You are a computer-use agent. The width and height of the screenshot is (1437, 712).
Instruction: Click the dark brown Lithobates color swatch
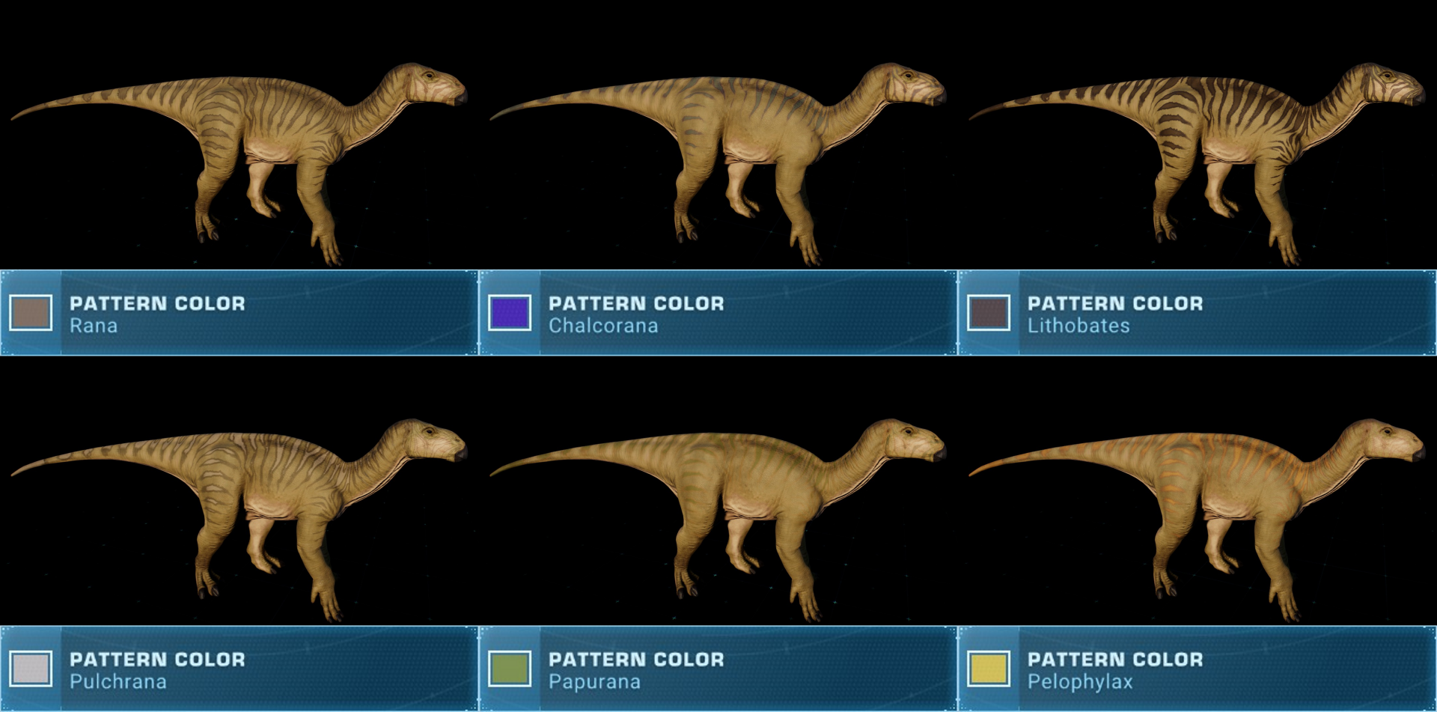tap(989, 313)
